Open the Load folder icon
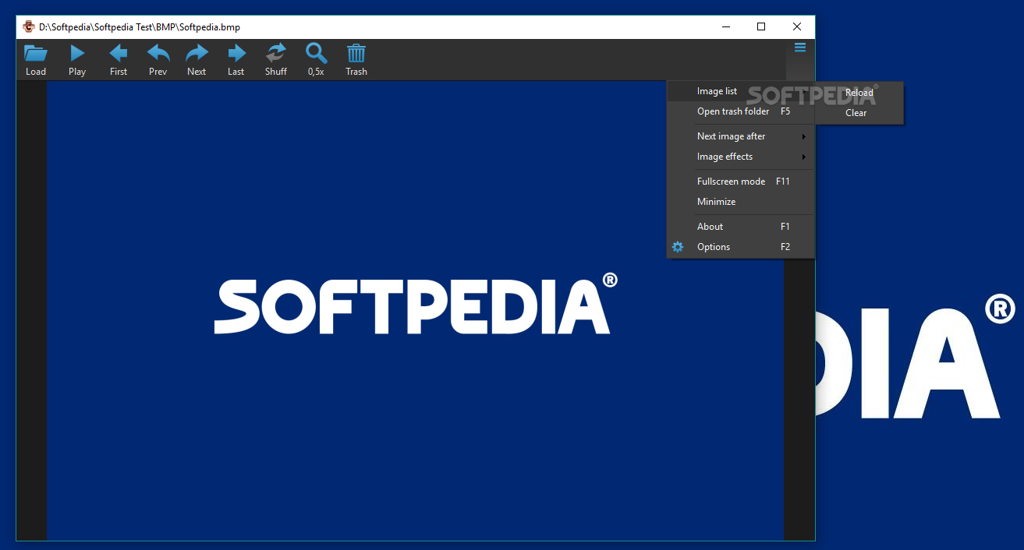Screen dimensions: 1024x550 [x=36, y=60]
